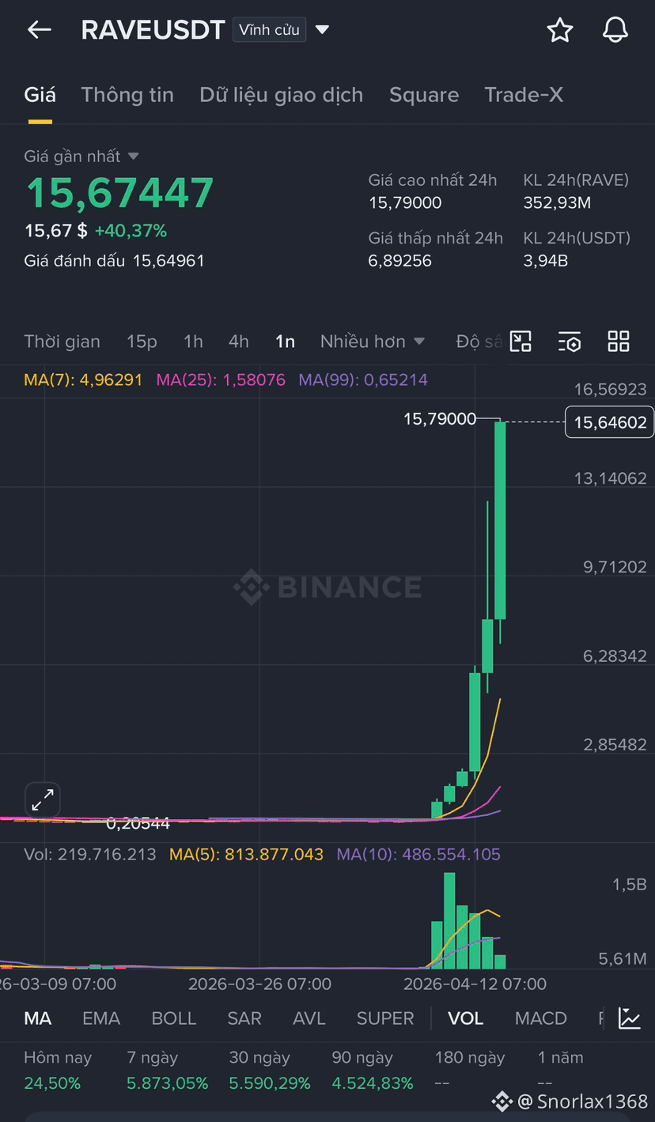Tap the Vol: 219.716.213 label

90,855
